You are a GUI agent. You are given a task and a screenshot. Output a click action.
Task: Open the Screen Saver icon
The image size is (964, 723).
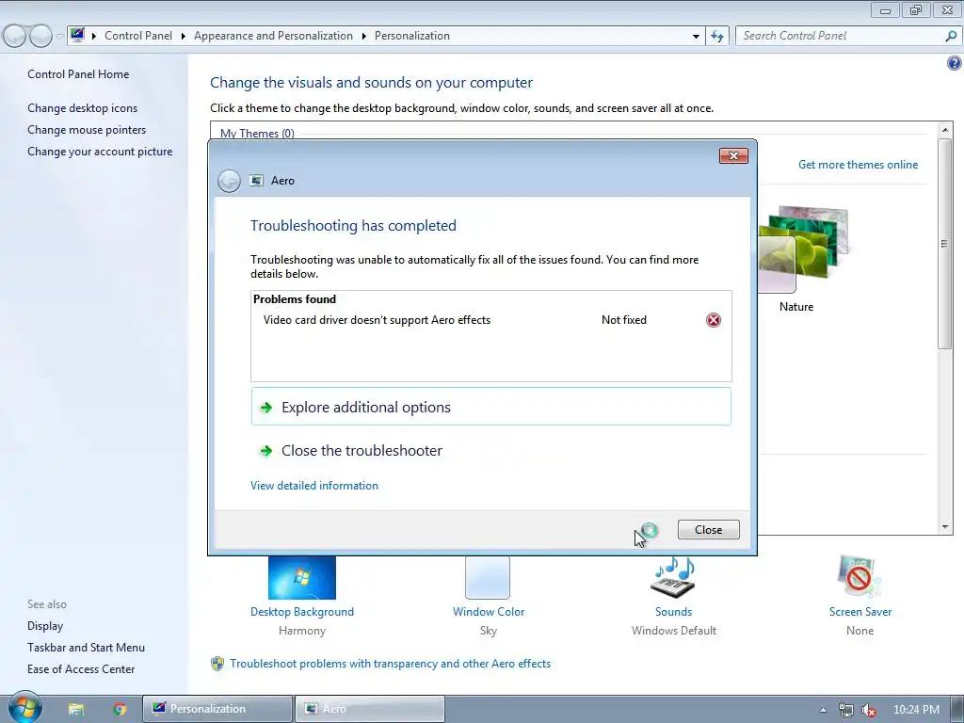pyautogui.click(x=860, y=576)
